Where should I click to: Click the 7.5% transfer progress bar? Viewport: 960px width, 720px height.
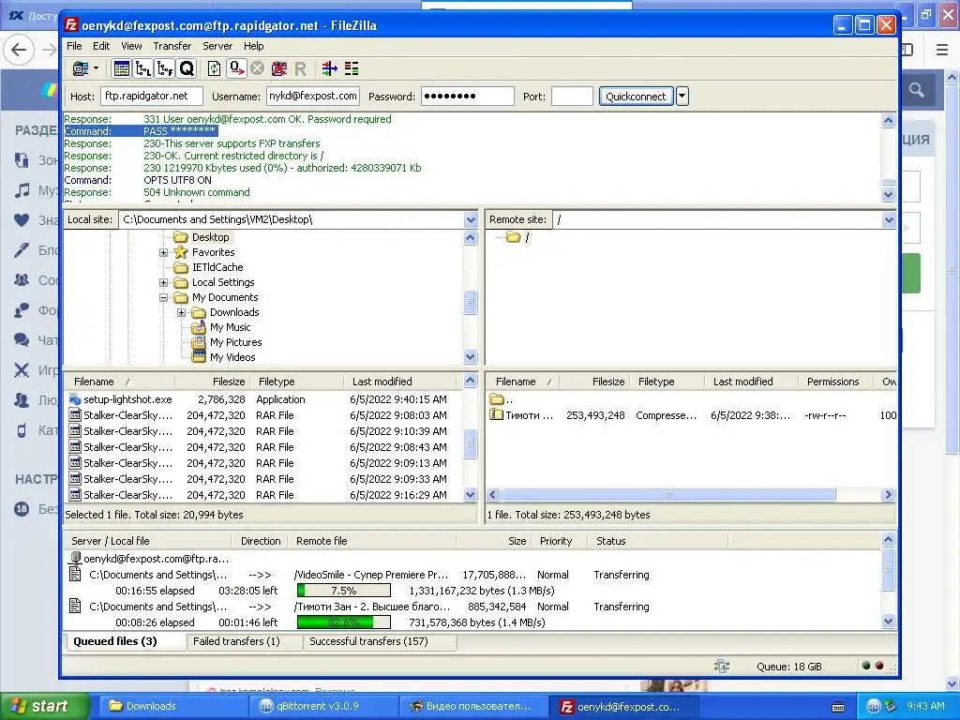[x=343, y=591]
